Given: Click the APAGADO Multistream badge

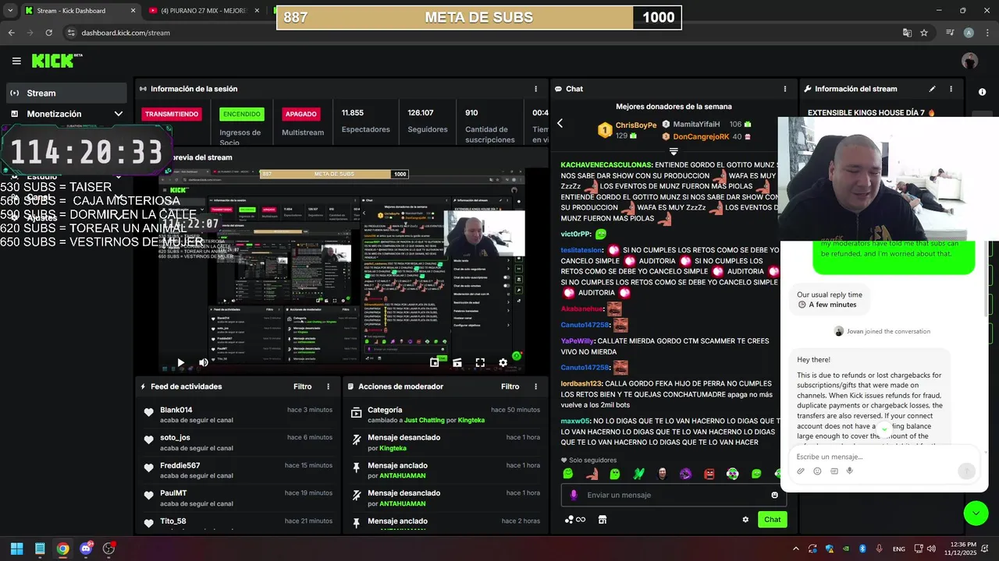Looking at the screenshot, I should pos(300,114).
